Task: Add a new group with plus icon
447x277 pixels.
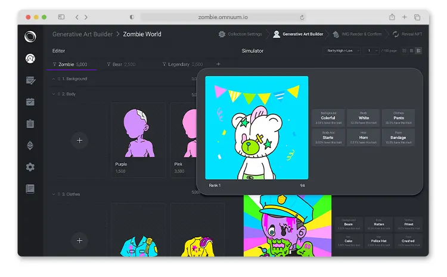Action: 218,64
